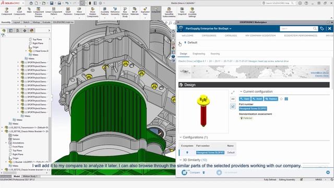Click Smart Fasteners tool
Viewport: 334px width, 188px height.
pos(68,11)
